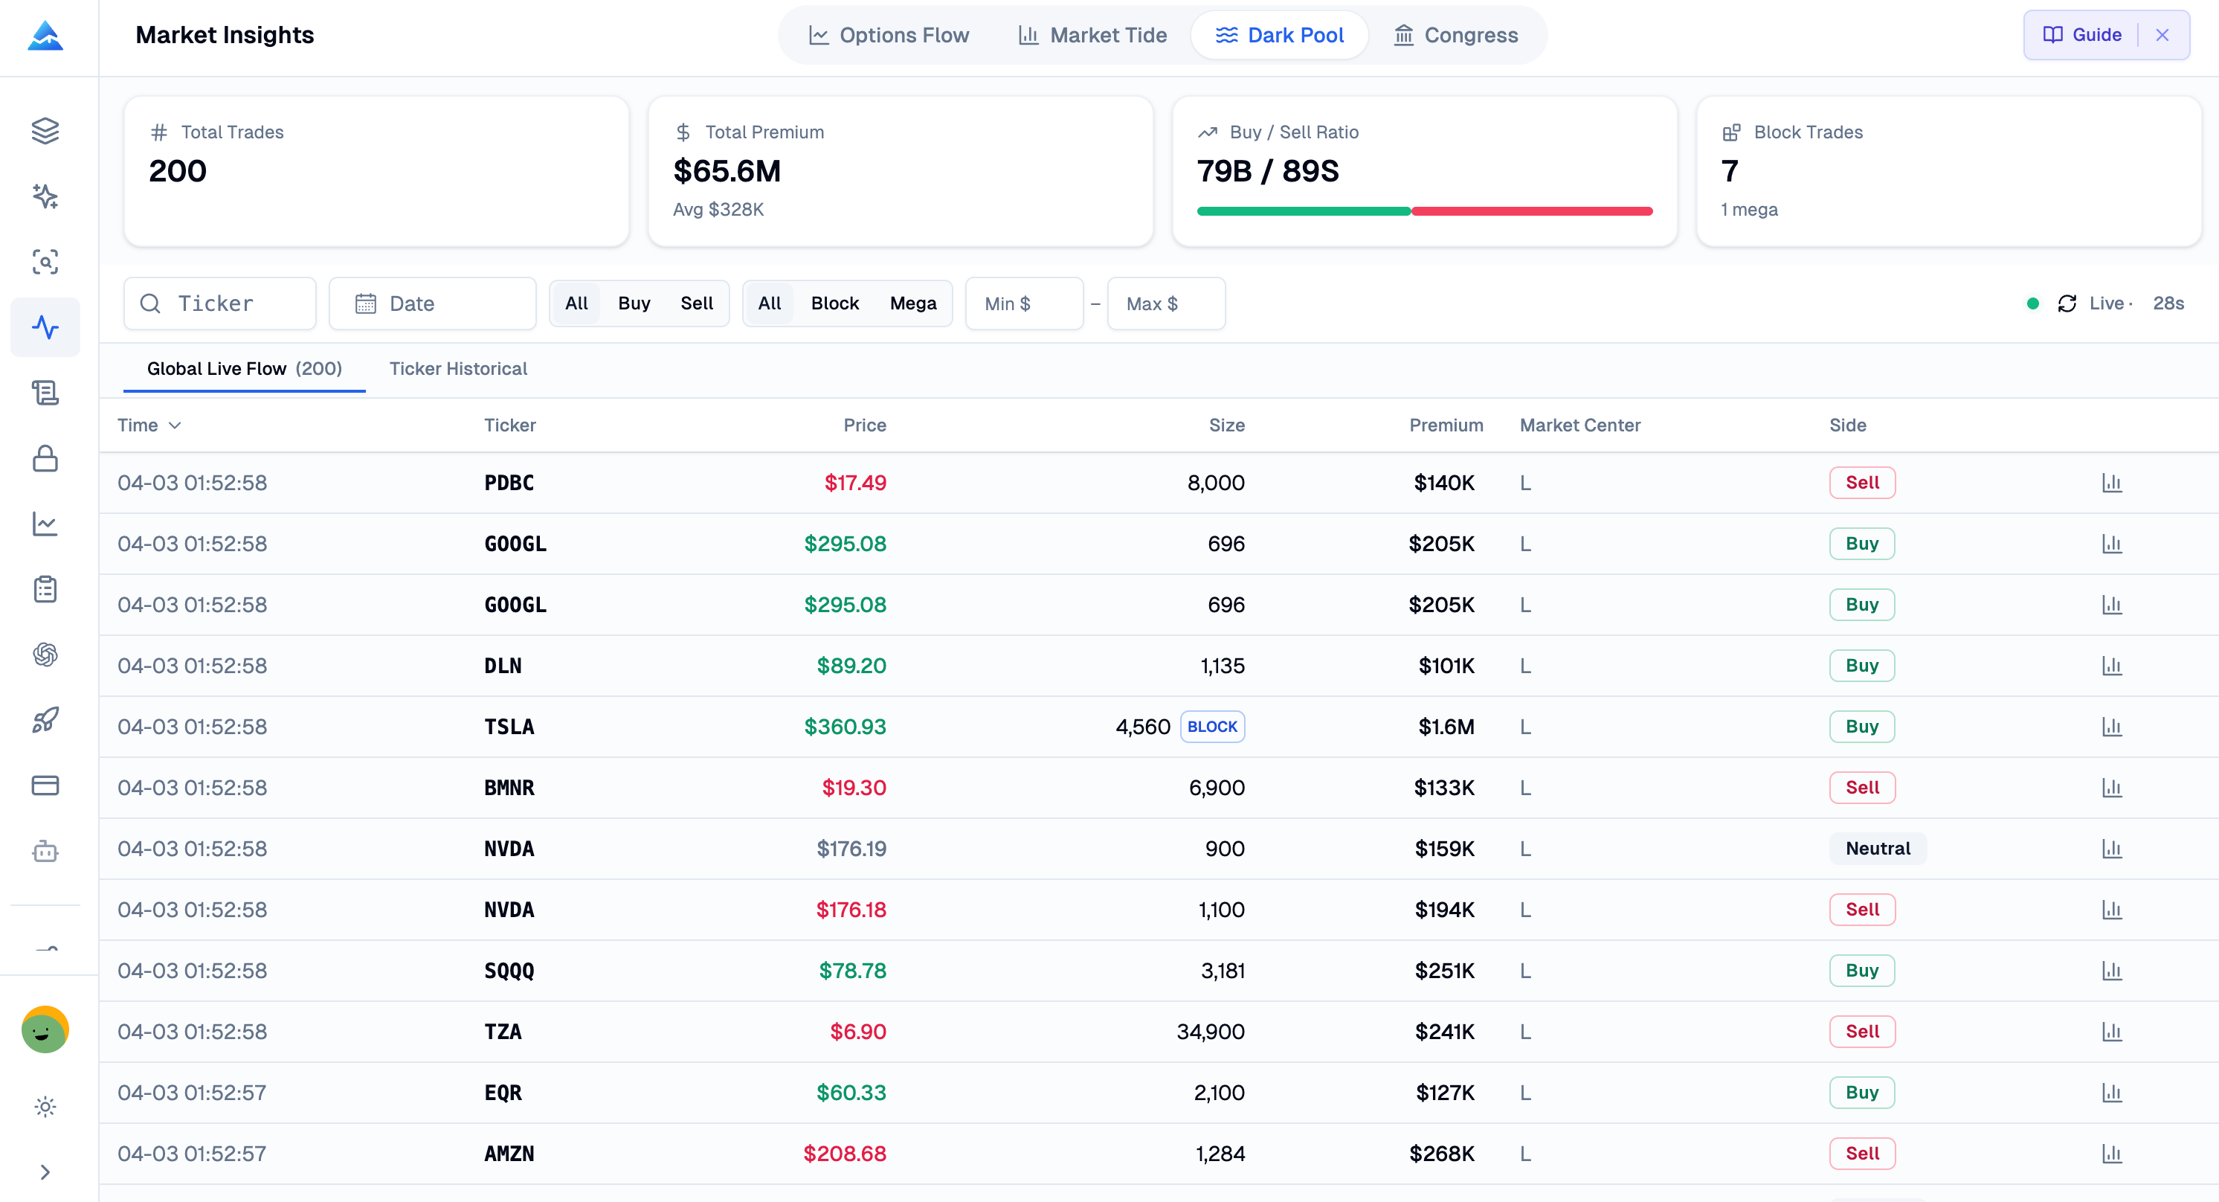Select Block in the size filter group
The height and width of the screenshot is (1202, 2219).
pyautogui.click(x=834, y=303)
